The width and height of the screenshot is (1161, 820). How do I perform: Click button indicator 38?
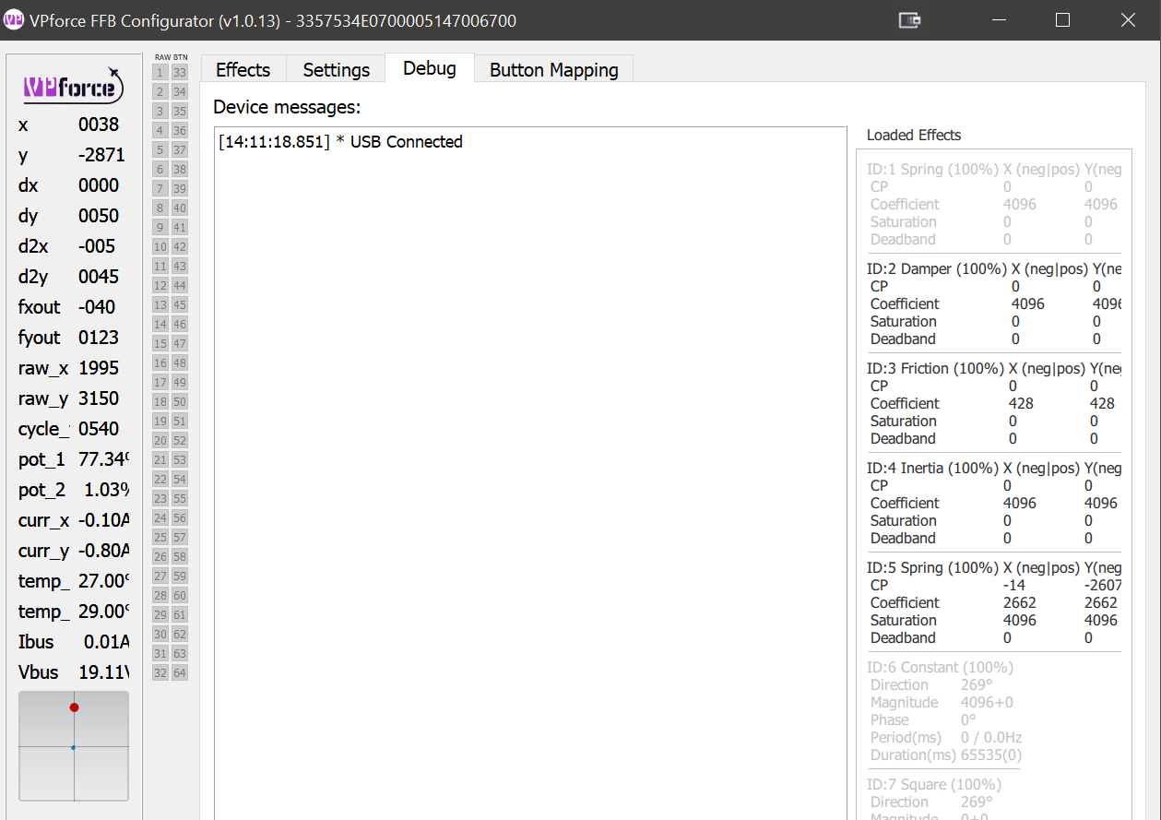tap(180, 169)
